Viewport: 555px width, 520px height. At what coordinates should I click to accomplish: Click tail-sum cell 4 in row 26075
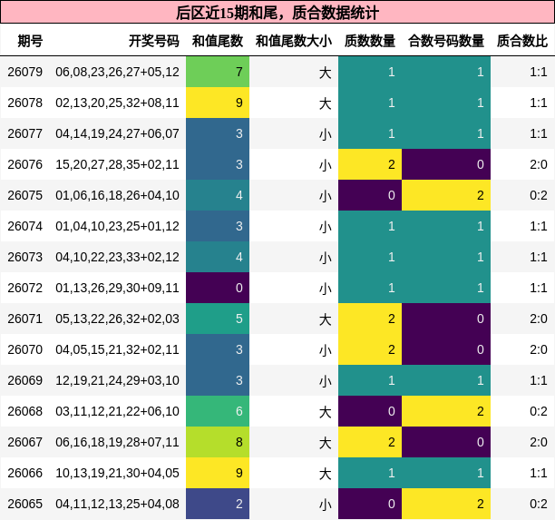coord(218,195)
